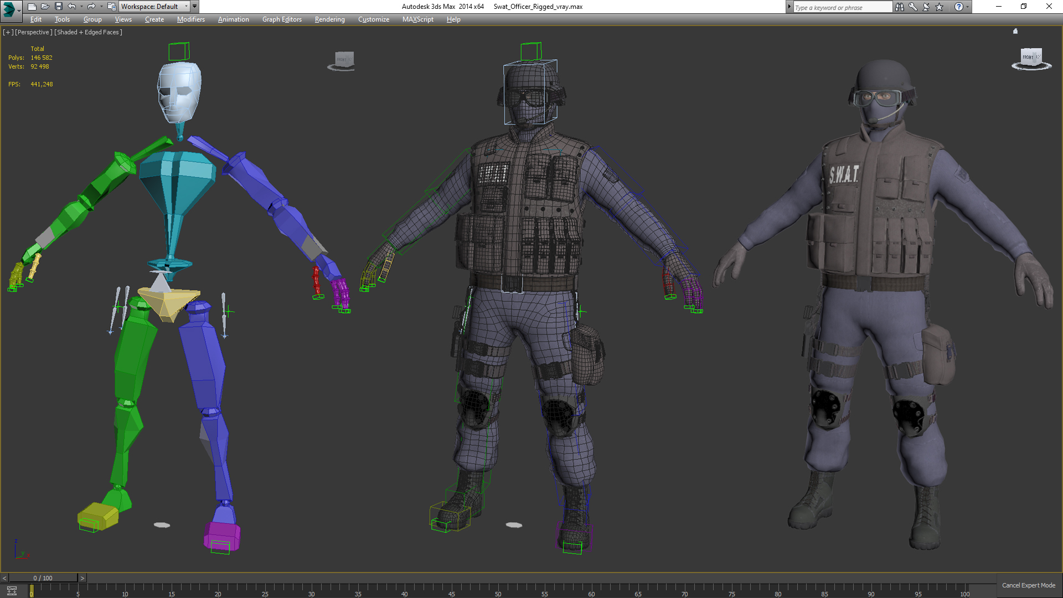Click the Communication Center satellite icon

pyautogui.click(x=926, y=7)
